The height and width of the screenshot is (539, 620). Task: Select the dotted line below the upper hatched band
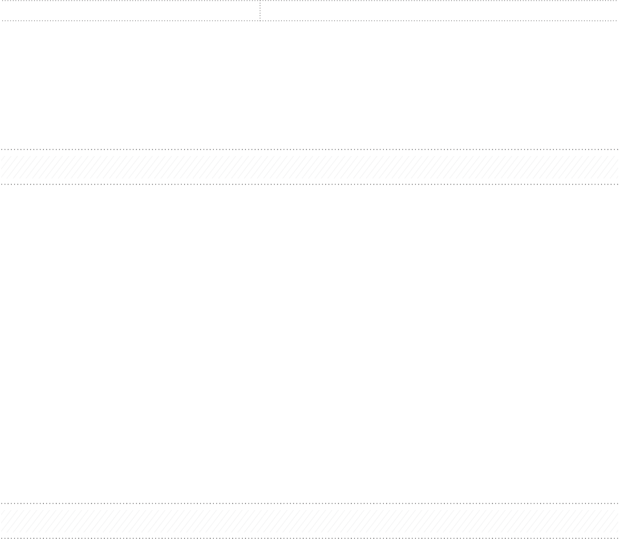[x=310, y=184]
